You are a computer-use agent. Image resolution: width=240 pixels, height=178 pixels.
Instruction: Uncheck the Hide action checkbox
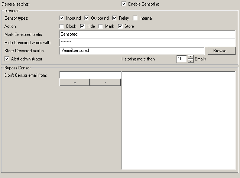tap(82, 26)
